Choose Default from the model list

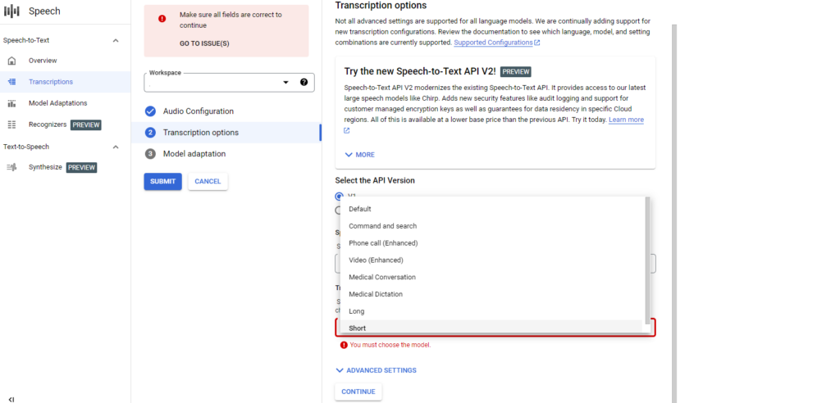click(x=492, y=209)
